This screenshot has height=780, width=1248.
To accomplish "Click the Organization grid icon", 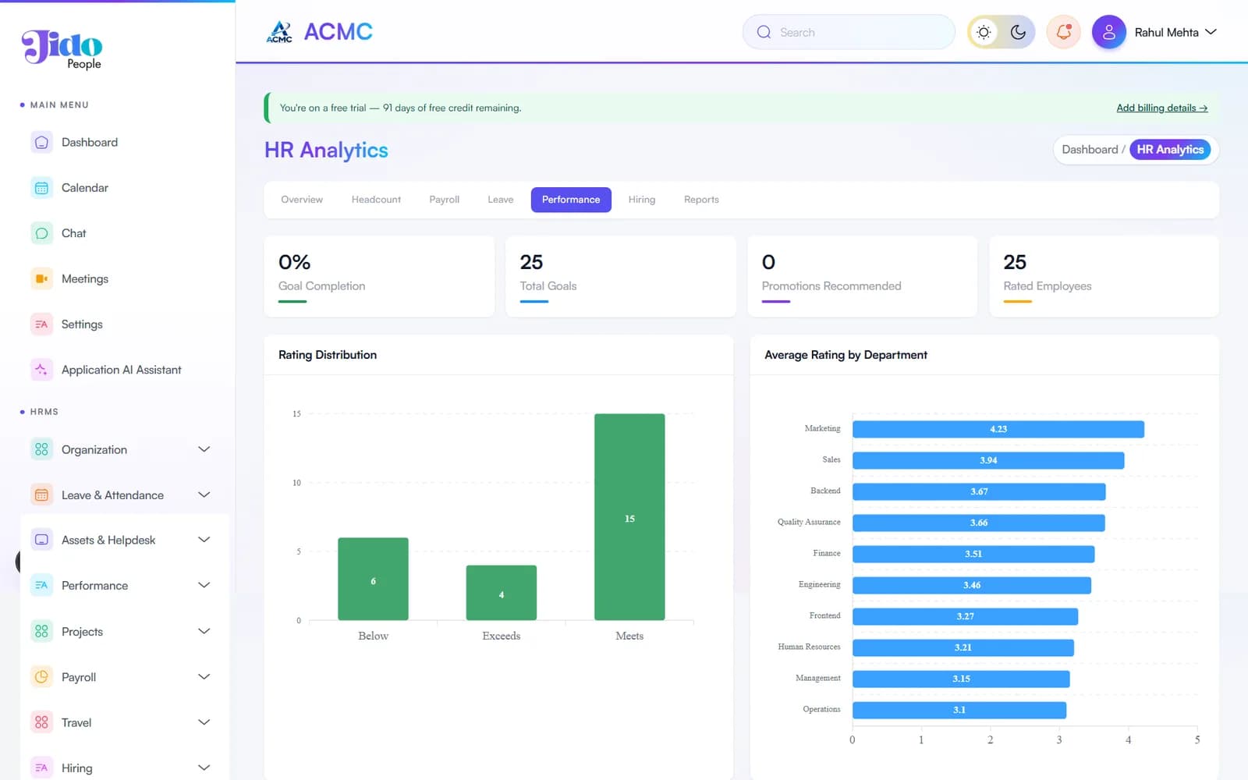I will pos(42,449).
